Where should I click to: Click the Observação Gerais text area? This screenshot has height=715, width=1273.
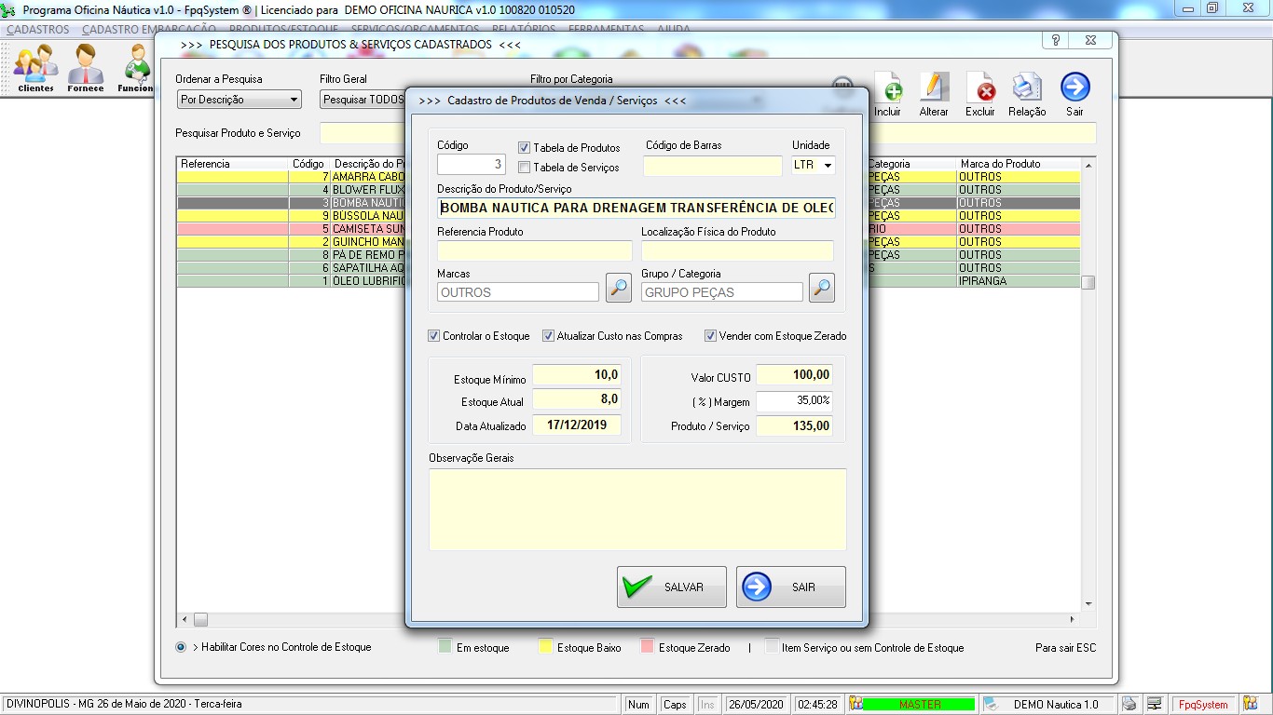coord(637,509)
